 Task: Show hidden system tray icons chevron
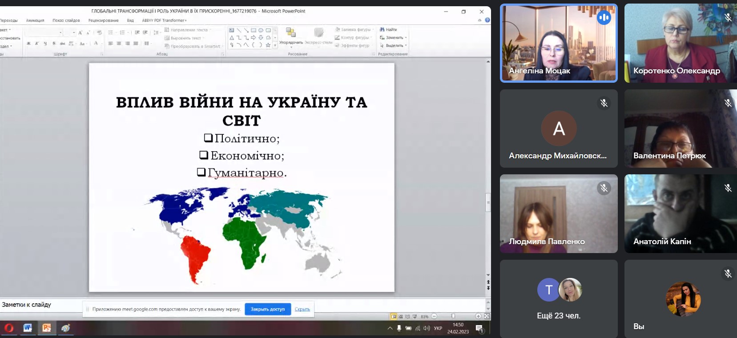pyautogui.click(x=390, y=328)
